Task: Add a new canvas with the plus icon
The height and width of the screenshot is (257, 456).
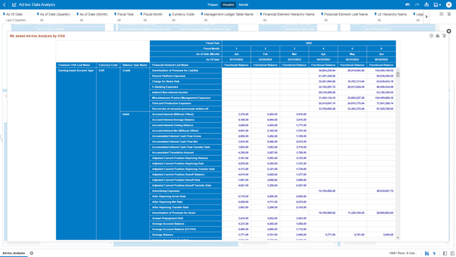Action: point(31,253)
